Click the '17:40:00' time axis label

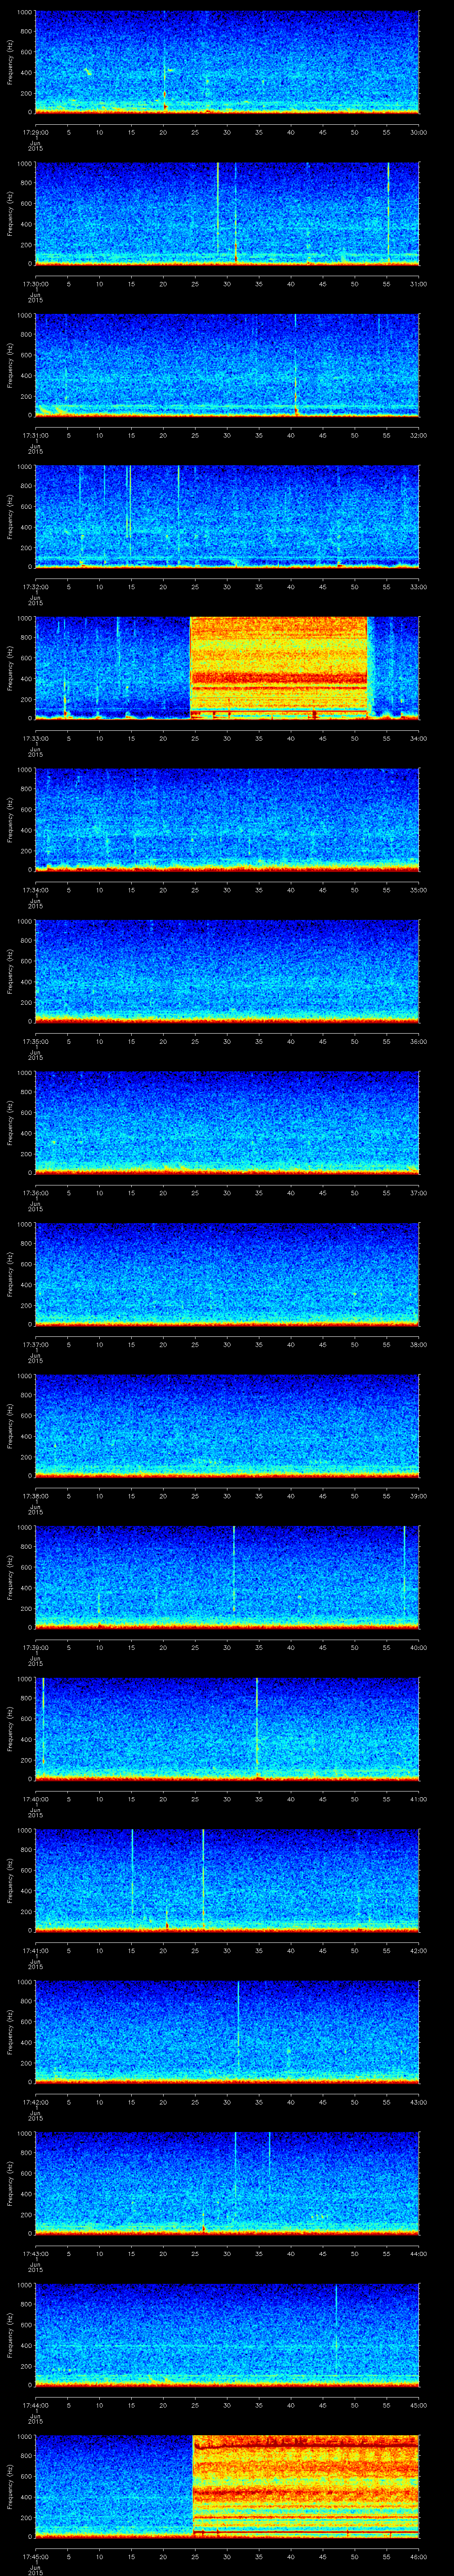pos(35,1798)
